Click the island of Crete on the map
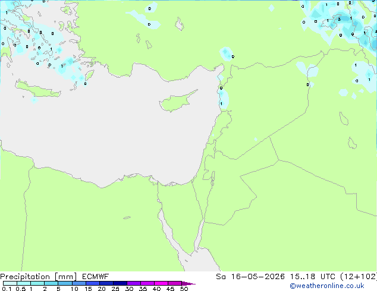The height and width of the screenshot is (291, 377). point(37,89)
